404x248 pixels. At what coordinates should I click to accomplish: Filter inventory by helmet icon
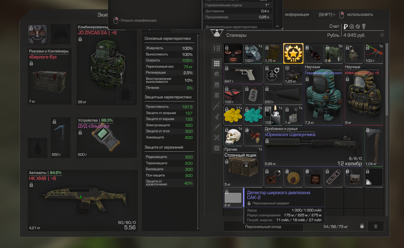point(217,74)
